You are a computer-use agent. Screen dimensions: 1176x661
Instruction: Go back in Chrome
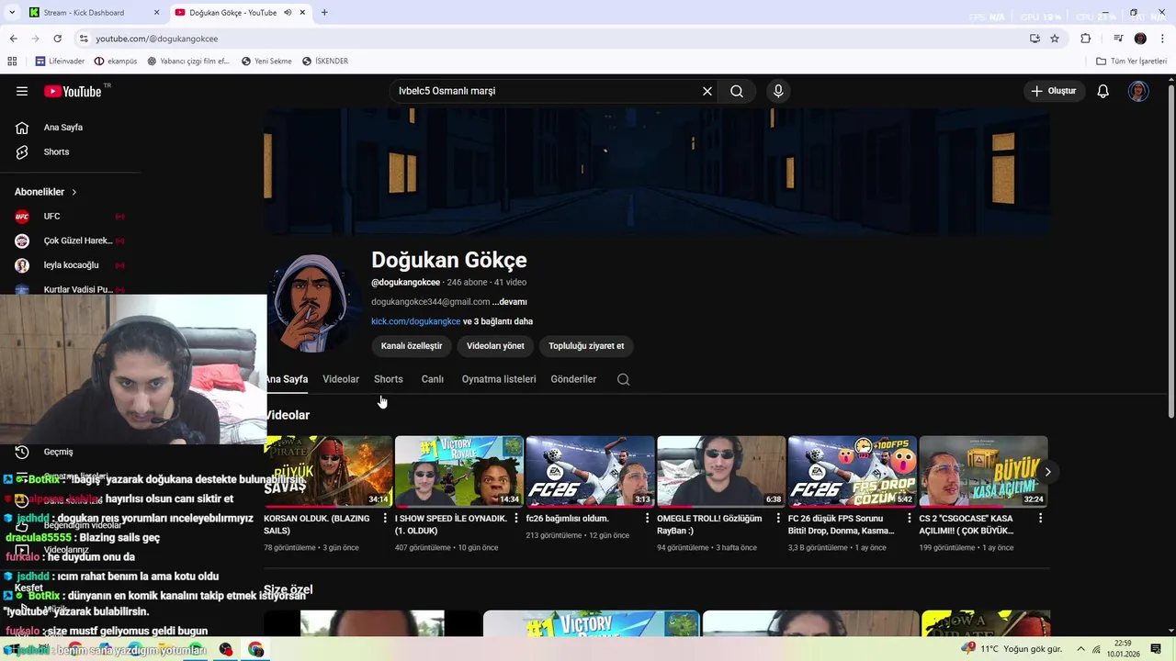tap(13, 39)
